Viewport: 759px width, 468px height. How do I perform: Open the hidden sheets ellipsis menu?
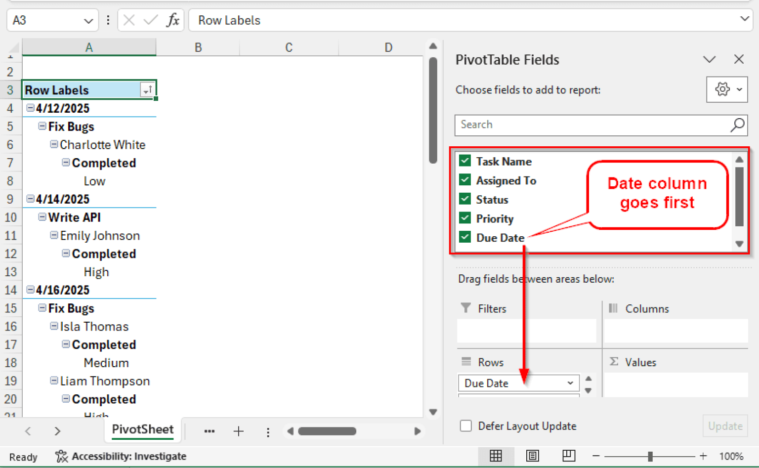coord(210,431)
